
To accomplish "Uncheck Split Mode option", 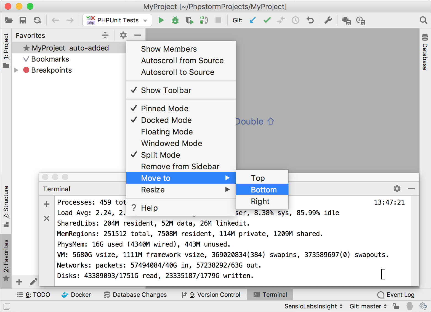I will pyautogui.click(x=161, y=155).
